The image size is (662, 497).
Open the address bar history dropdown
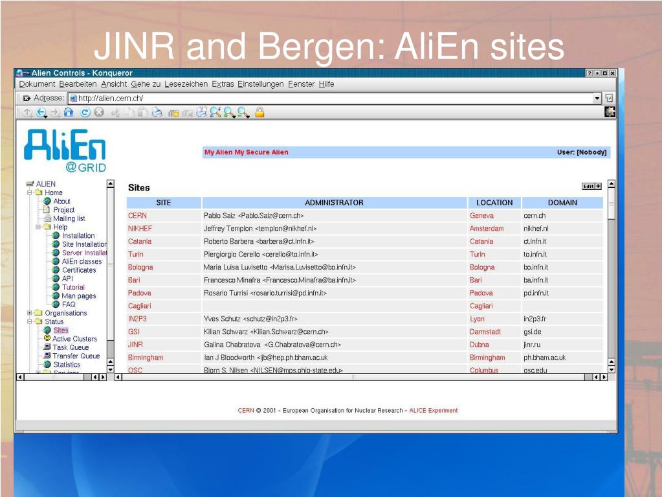(597, 98)
